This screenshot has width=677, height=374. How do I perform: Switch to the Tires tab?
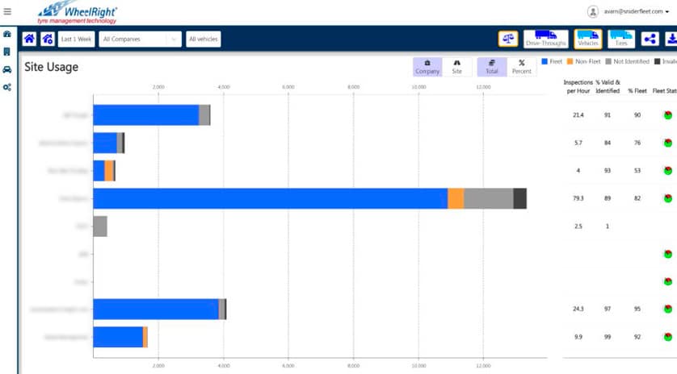tap(620, 39)
